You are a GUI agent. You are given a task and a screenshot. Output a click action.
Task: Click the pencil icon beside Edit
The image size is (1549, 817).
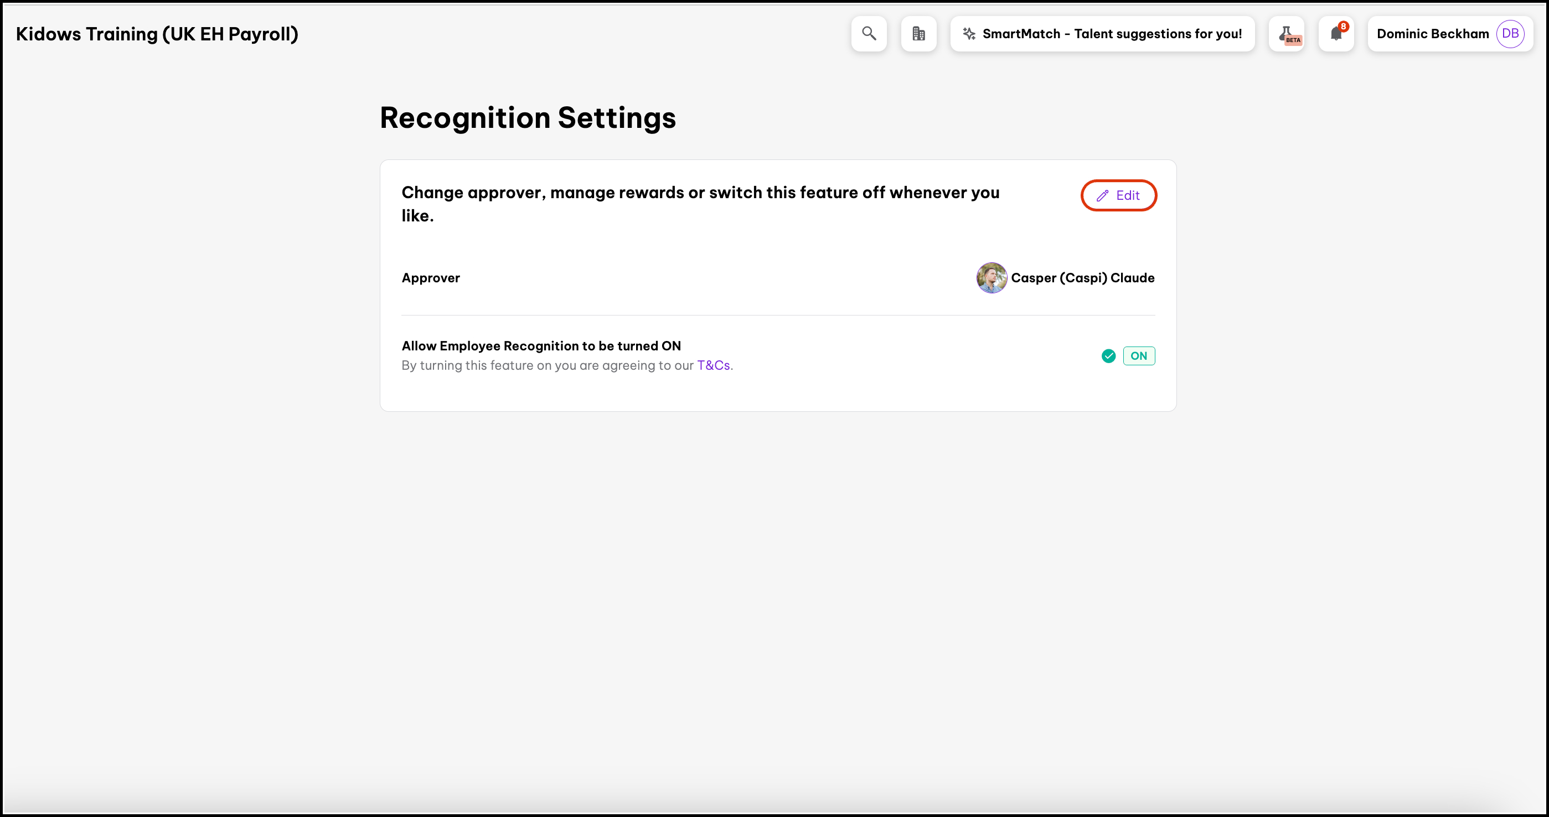click(1102, 196)
